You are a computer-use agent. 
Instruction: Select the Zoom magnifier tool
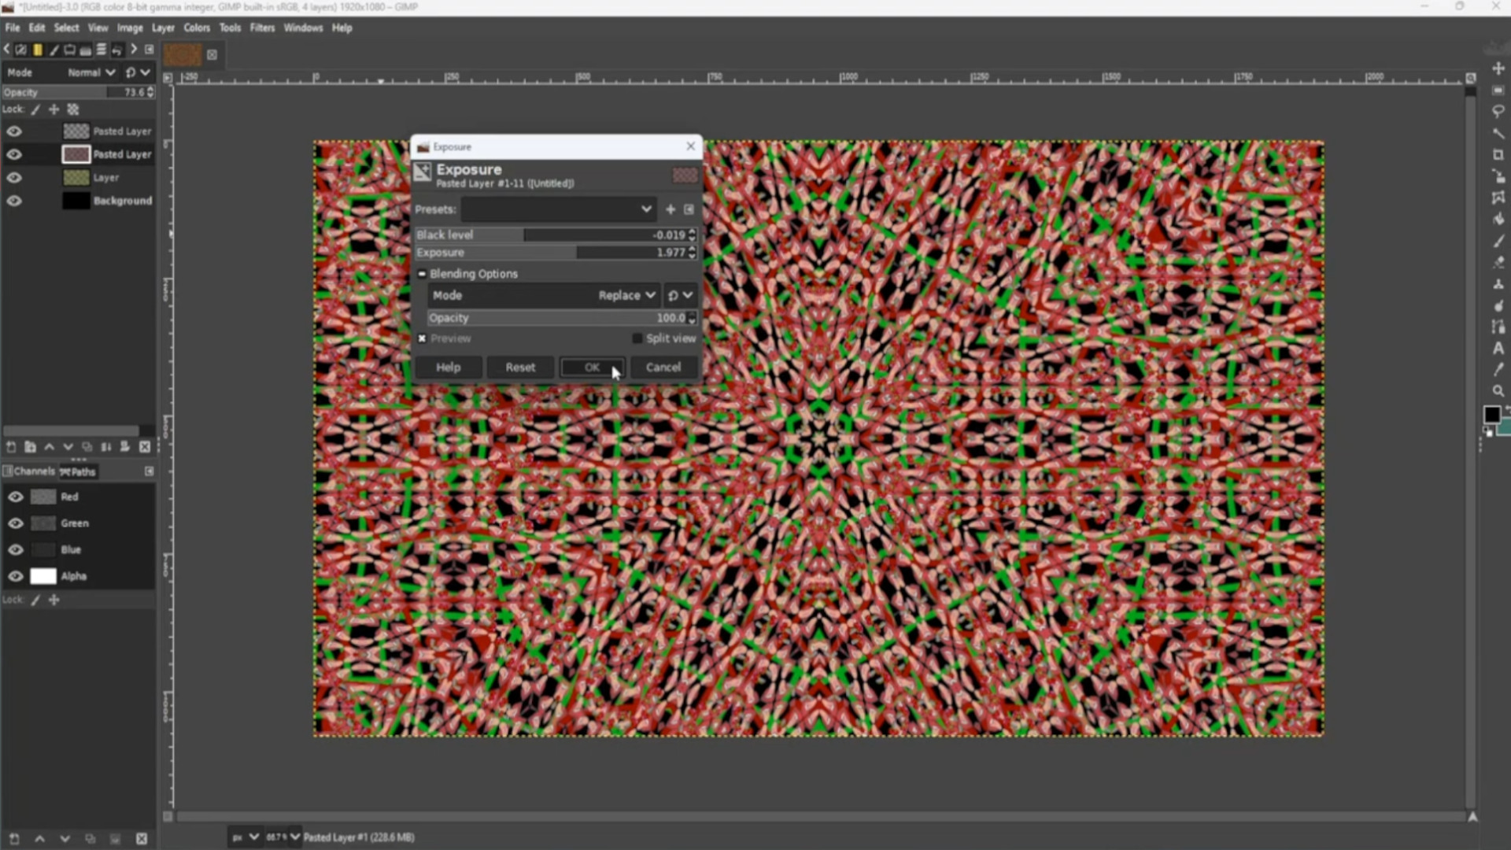(1498, 391)
